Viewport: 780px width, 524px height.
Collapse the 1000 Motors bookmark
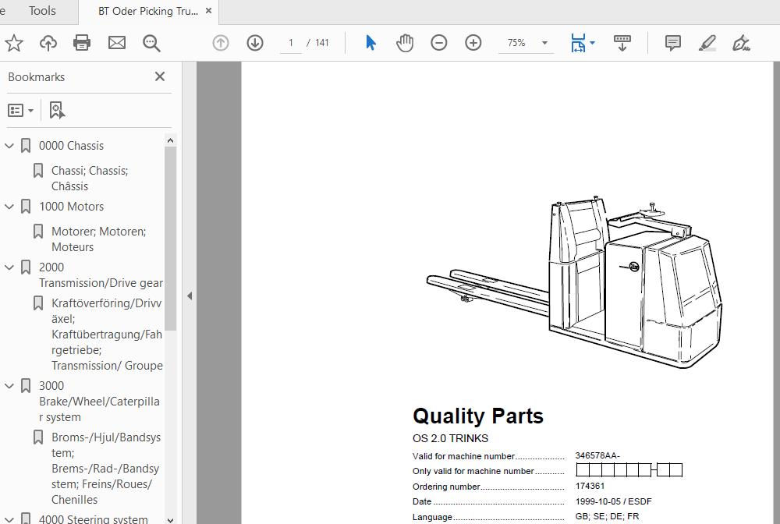click(9, 207)
